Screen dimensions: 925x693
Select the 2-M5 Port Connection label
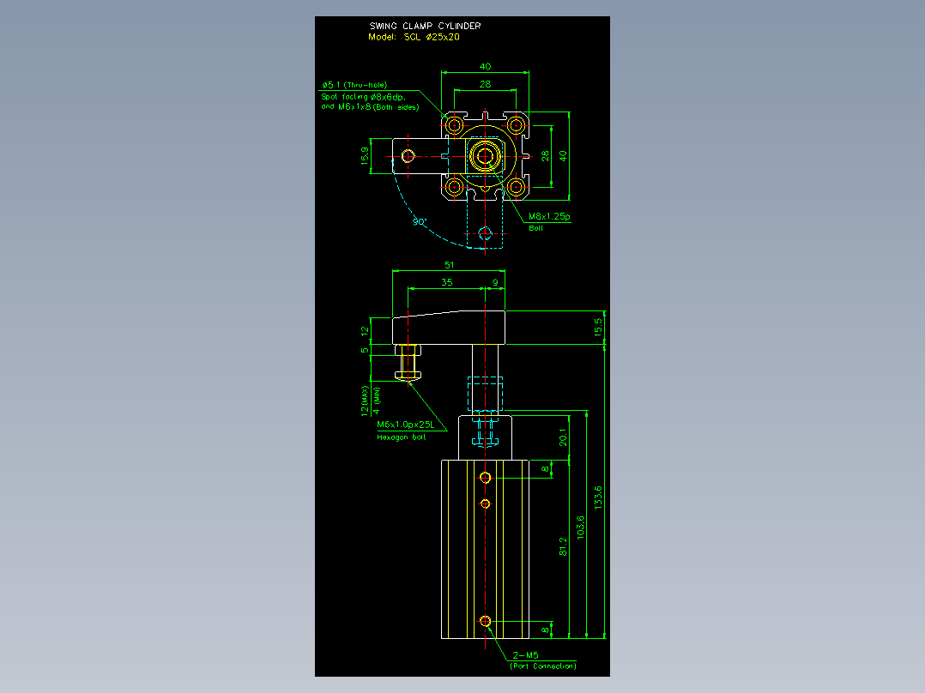tap(542, 660)
